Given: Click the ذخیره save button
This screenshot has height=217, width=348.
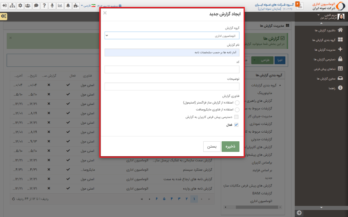Looking at the screenshot, I should pos(230,147).
